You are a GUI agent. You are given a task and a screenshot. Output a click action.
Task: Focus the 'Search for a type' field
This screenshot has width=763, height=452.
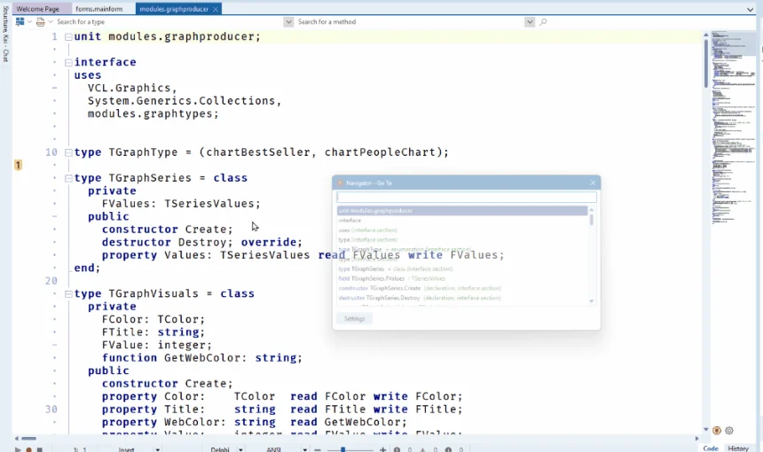[x=169, y=22]
